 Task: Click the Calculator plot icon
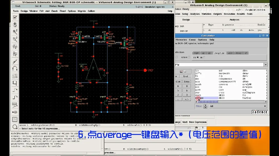181,71
